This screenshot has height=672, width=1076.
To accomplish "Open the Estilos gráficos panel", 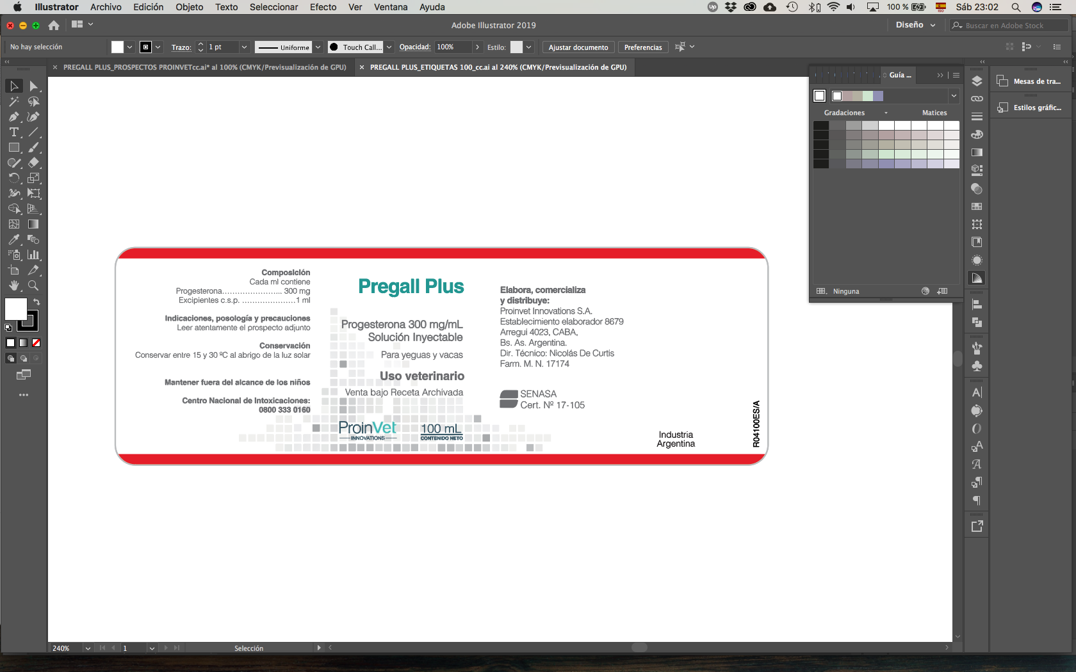I will 1029,108.
